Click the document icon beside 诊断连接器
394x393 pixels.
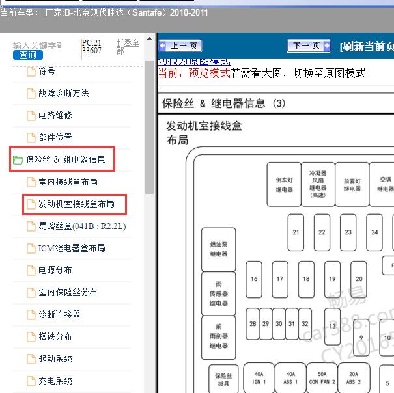[31, 315]
